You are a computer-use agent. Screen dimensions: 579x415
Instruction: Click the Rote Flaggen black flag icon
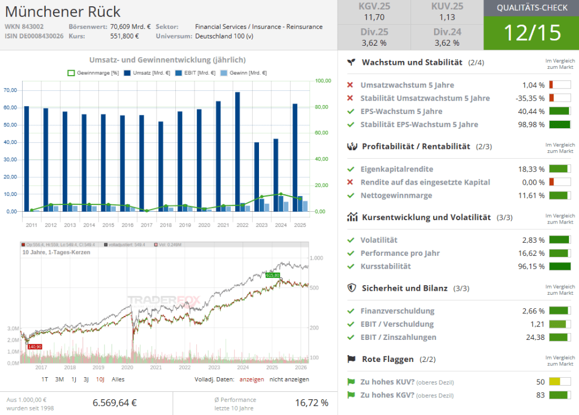(351, 359)
